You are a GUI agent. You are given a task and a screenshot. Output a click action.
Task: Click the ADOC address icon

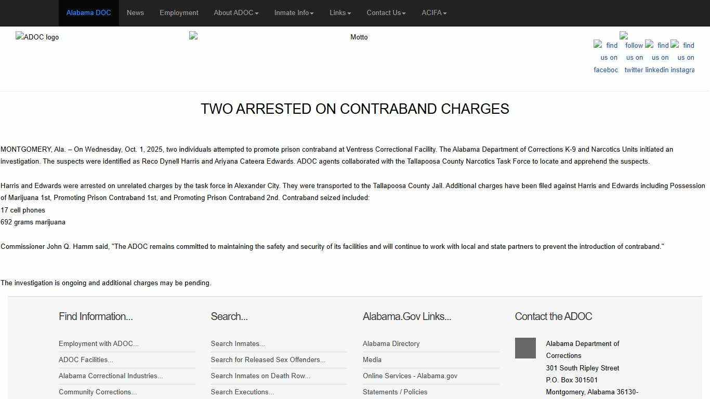(525, 348)
